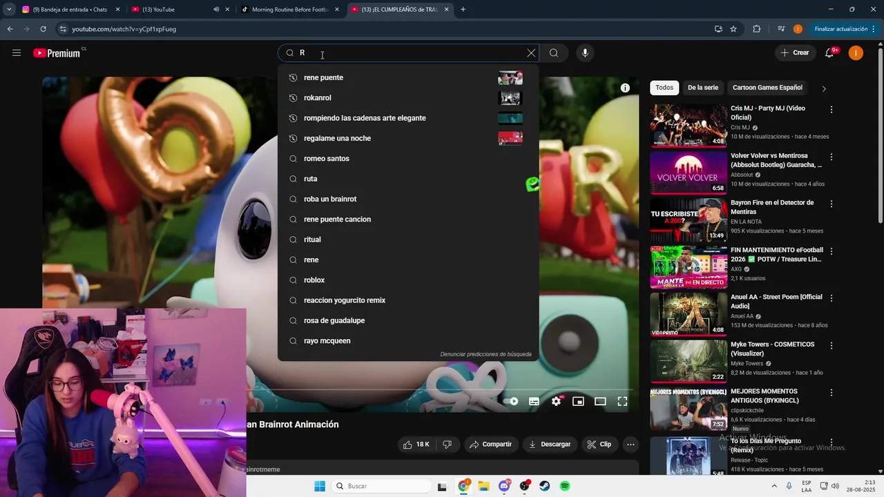Open options for FIN MANTENIMIENTO eFootball video
The height and width of the screenshot is (497, 884).
[832, 251]
